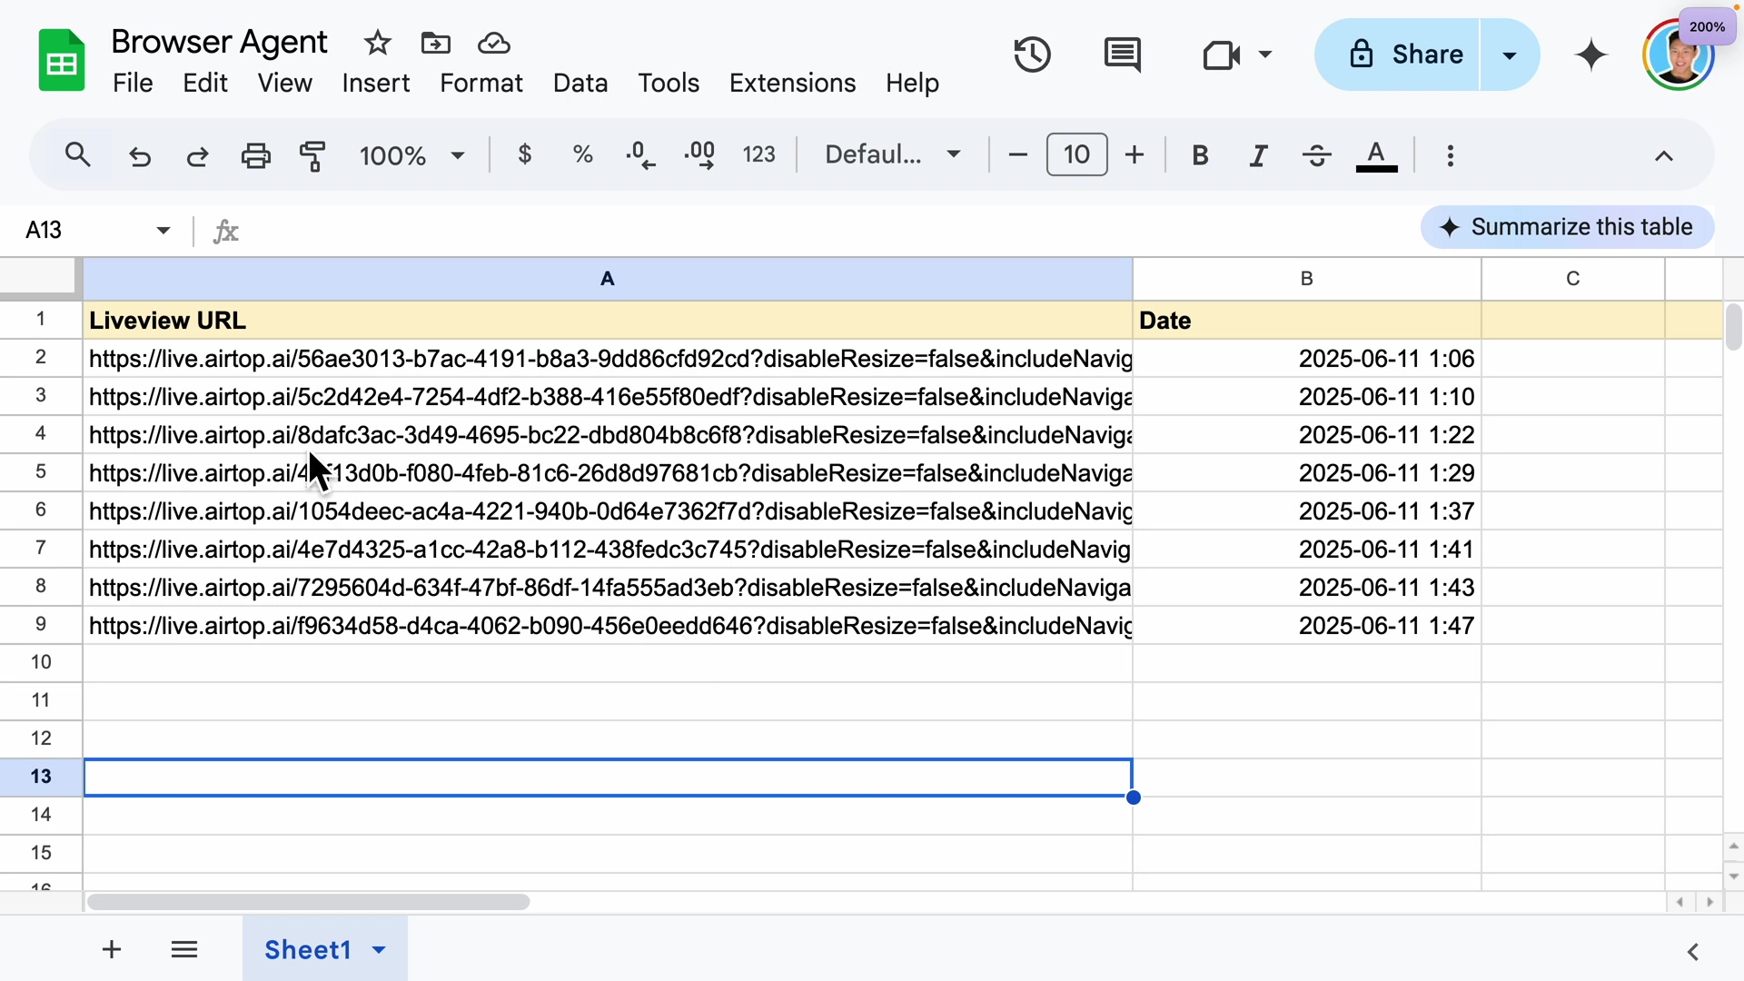Open the Format menu
This screenshot has width=1744, height=981.
pos(481,84)
